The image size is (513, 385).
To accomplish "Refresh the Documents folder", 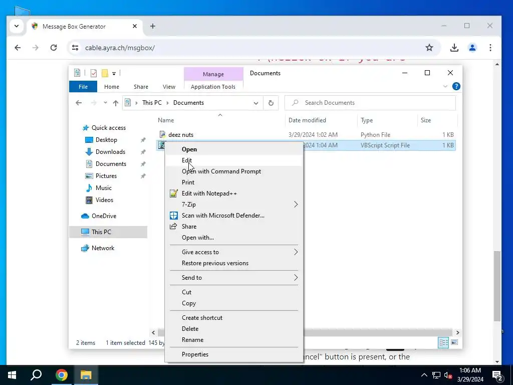I will (271, 103).
